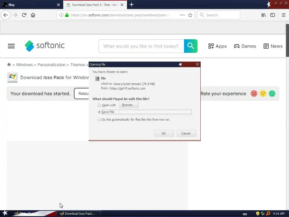Follow the Personalization breadcrumb link
This screenshot has width=289, height=217.
[51, 65]
